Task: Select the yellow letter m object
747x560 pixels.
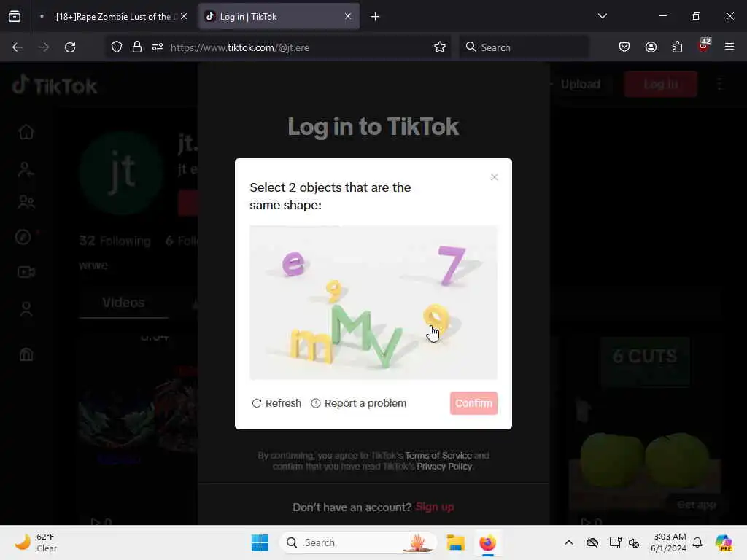Action: pos(311,345)
